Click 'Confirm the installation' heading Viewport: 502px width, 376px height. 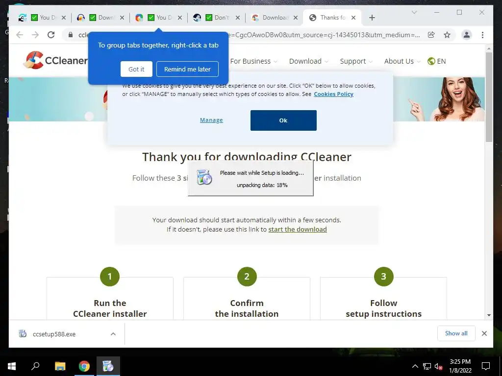247,308
